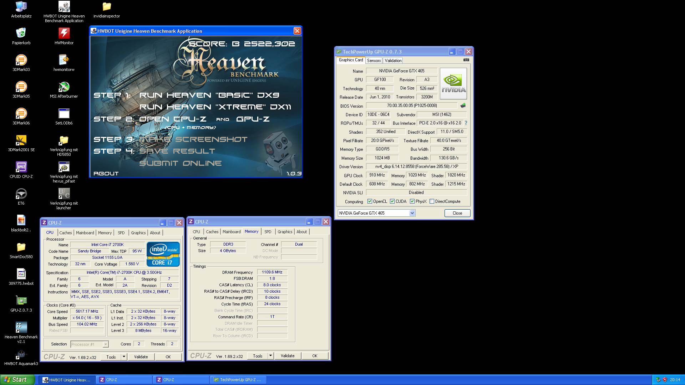Run Heaven "Xtreme" DX11 benchmark
This screenshot has width=685, height=385.
[x=215, y=107]
